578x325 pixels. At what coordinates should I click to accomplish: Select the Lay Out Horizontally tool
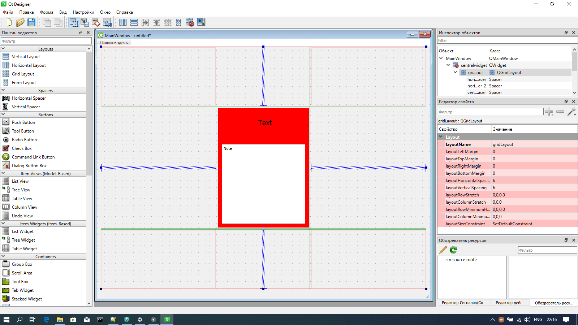123,22
